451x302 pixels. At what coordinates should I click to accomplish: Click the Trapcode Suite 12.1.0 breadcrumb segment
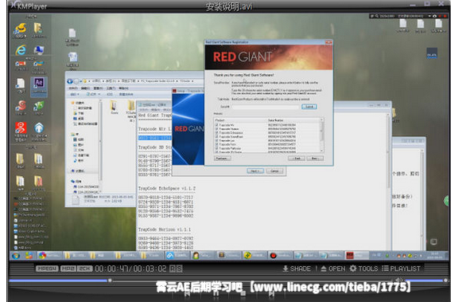coord(159,81)
